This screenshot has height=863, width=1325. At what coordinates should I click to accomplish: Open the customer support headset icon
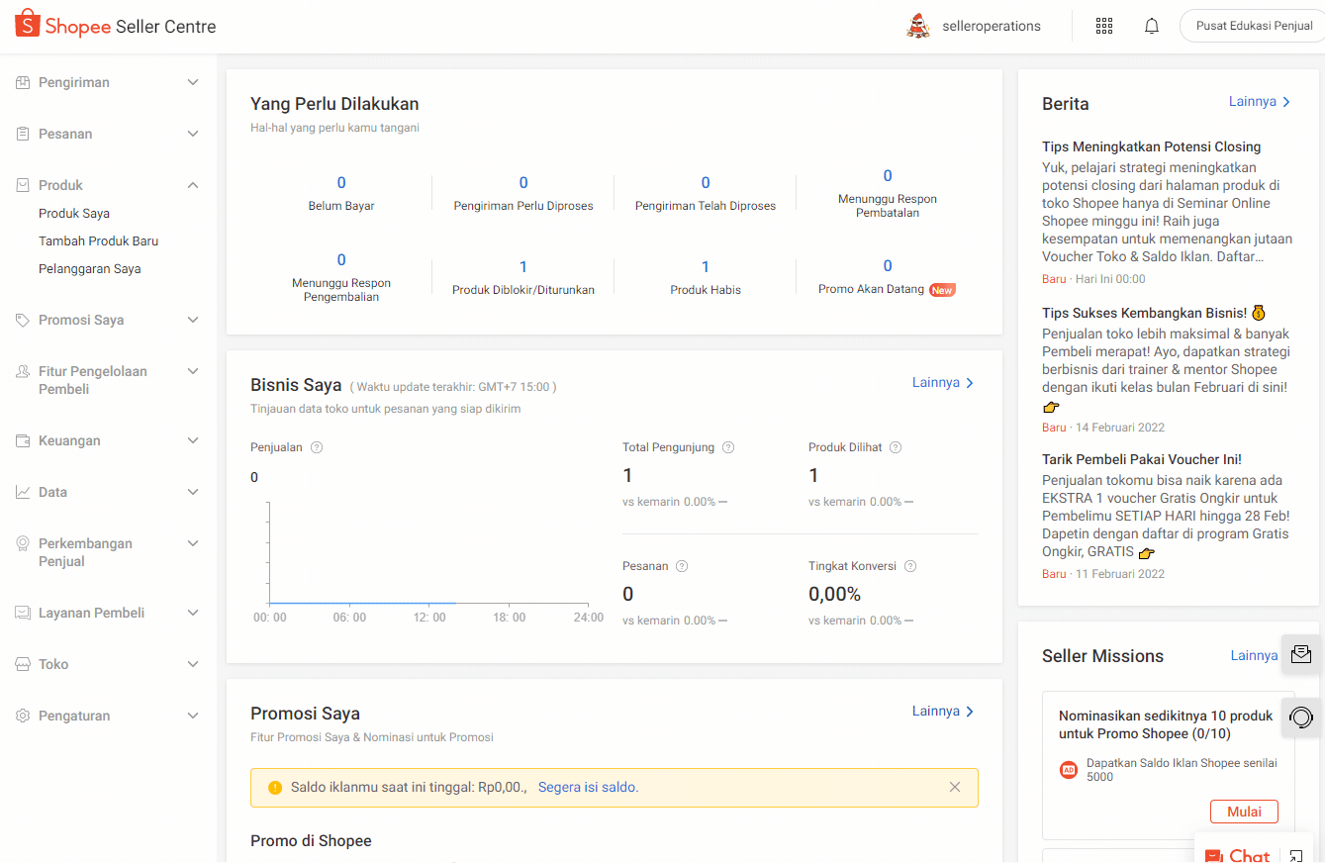coord(1301,717)
